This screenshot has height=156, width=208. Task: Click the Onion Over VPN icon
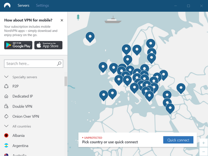tap(6, 116)
